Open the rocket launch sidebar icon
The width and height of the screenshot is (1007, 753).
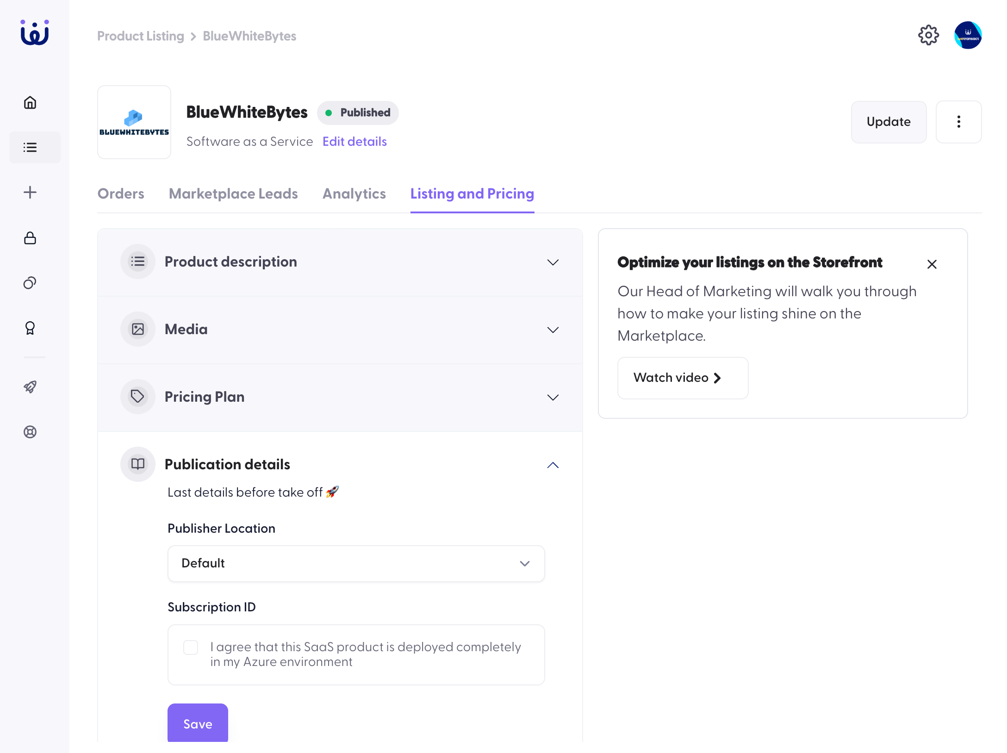pyautogui.click(x=30, y=387)
